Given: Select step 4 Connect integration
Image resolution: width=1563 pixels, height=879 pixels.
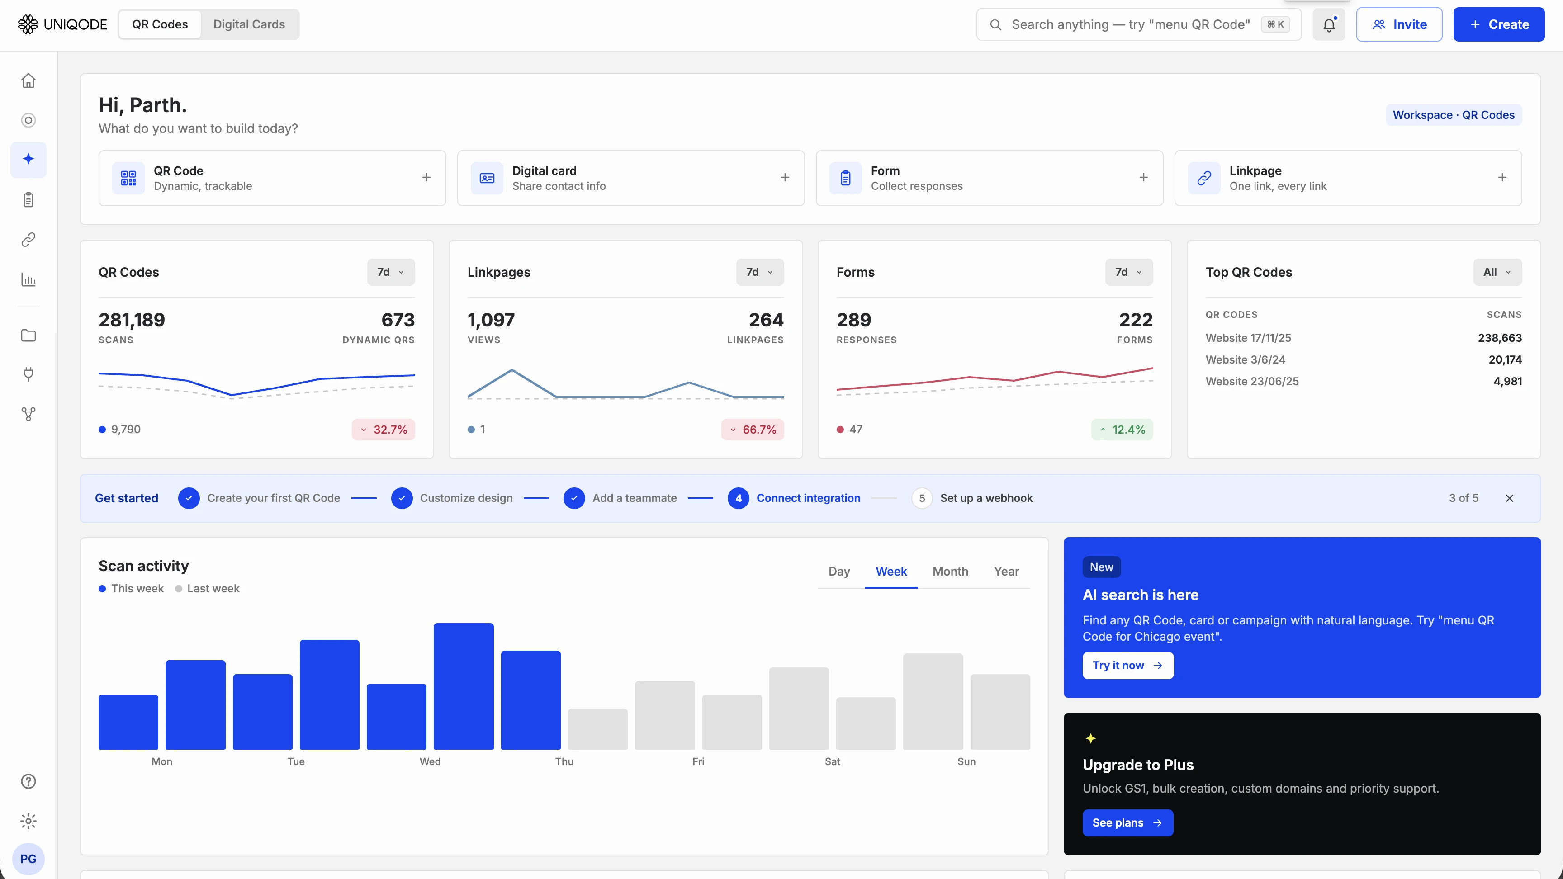Looking at the screenshot, I should 794,498.
